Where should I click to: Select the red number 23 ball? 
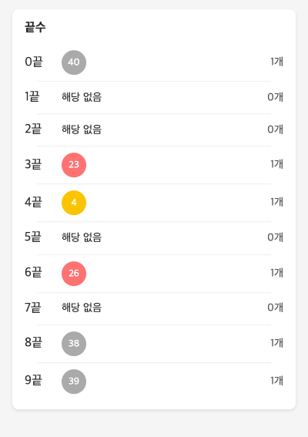[x=74, y=165]
